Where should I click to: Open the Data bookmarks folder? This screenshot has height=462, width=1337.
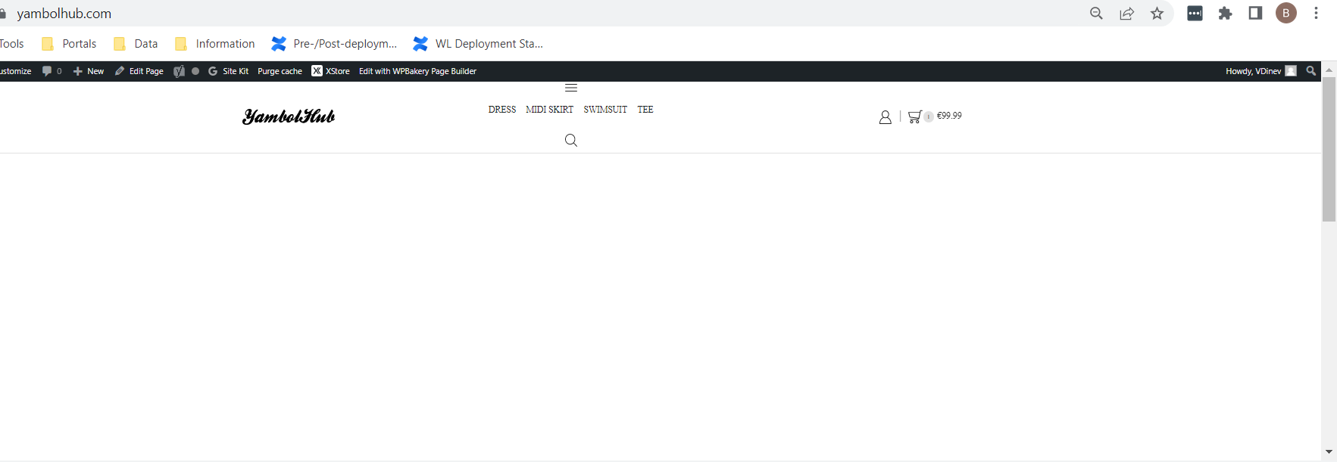pyautogui.click(x=136, y=44)
